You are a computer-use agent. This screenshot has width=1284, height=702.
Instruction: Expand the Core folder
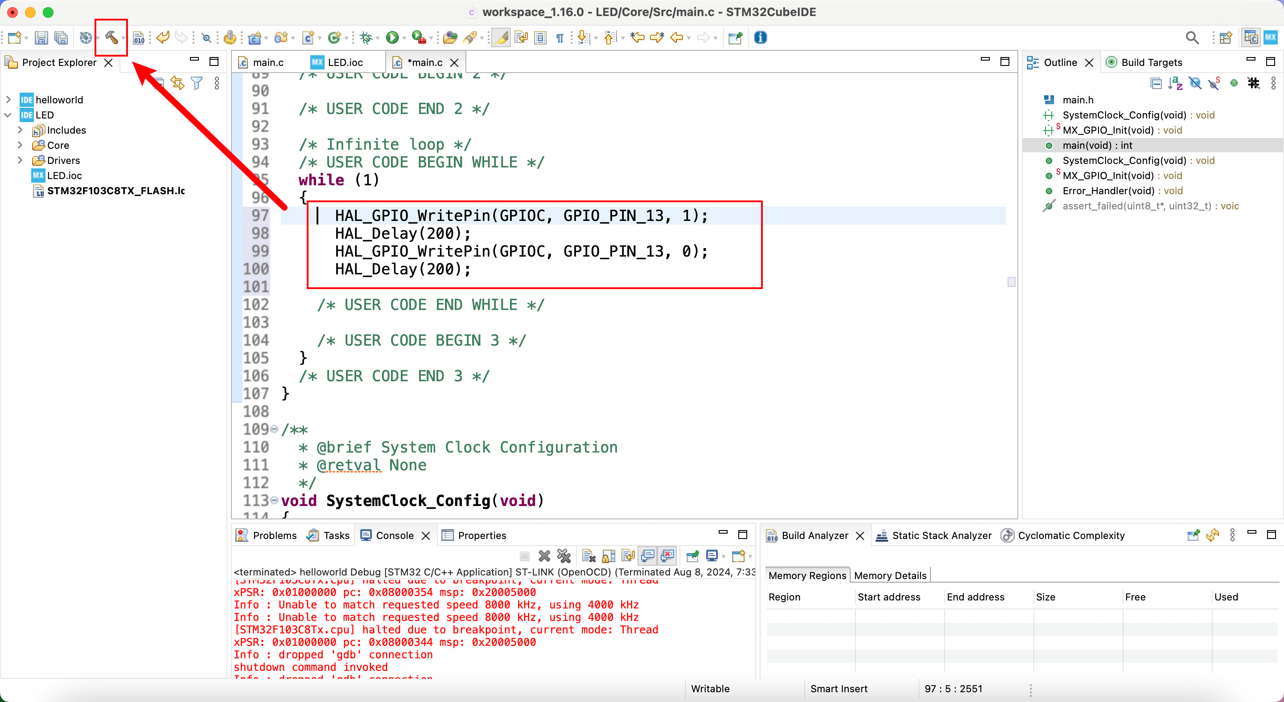click(21, 145)
